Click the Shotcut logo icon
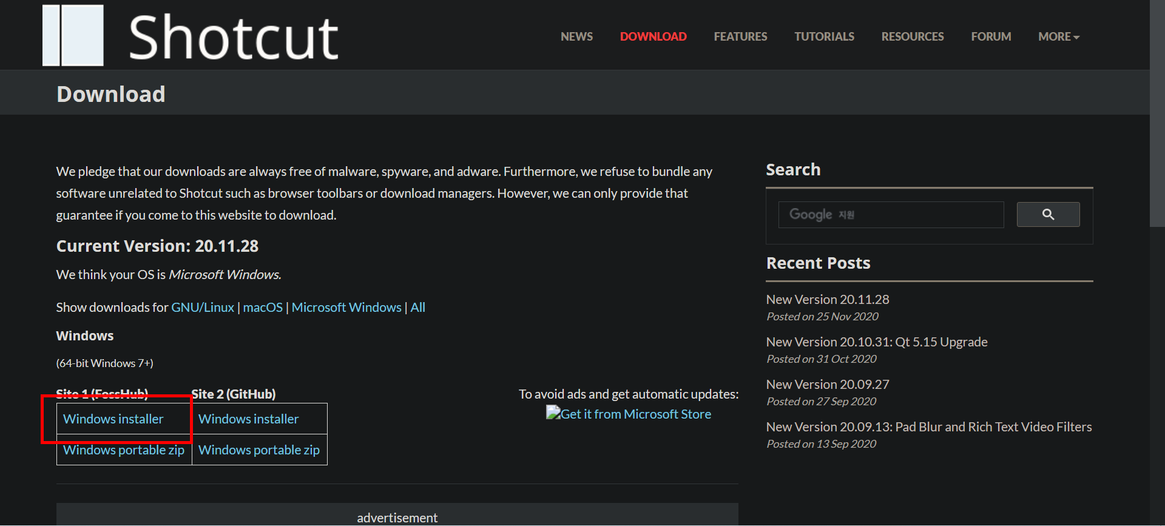 click(73, 35)
